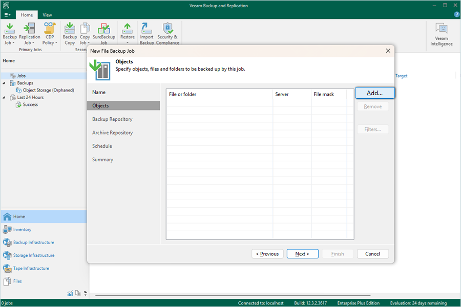Click the Finish button
This screenshot has width=461, height=307.
338,254
